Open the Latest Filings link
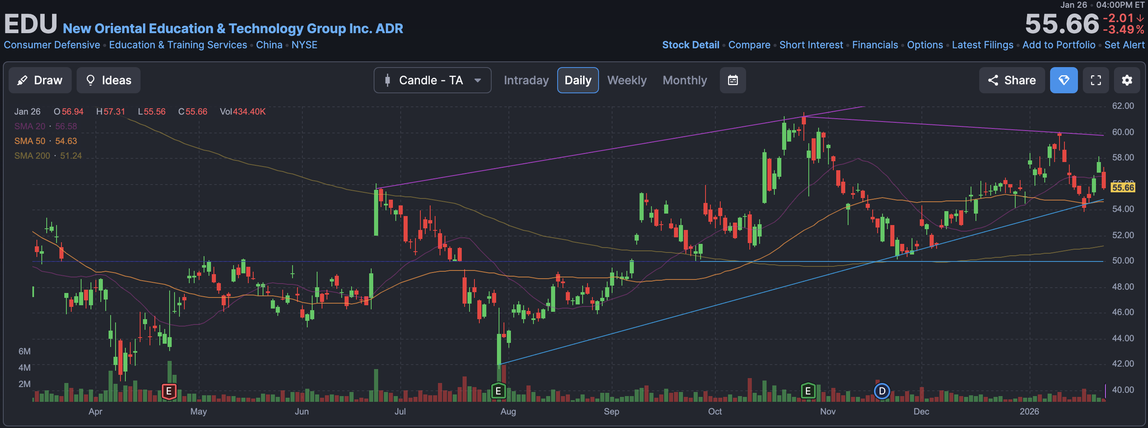 (982, 45)
